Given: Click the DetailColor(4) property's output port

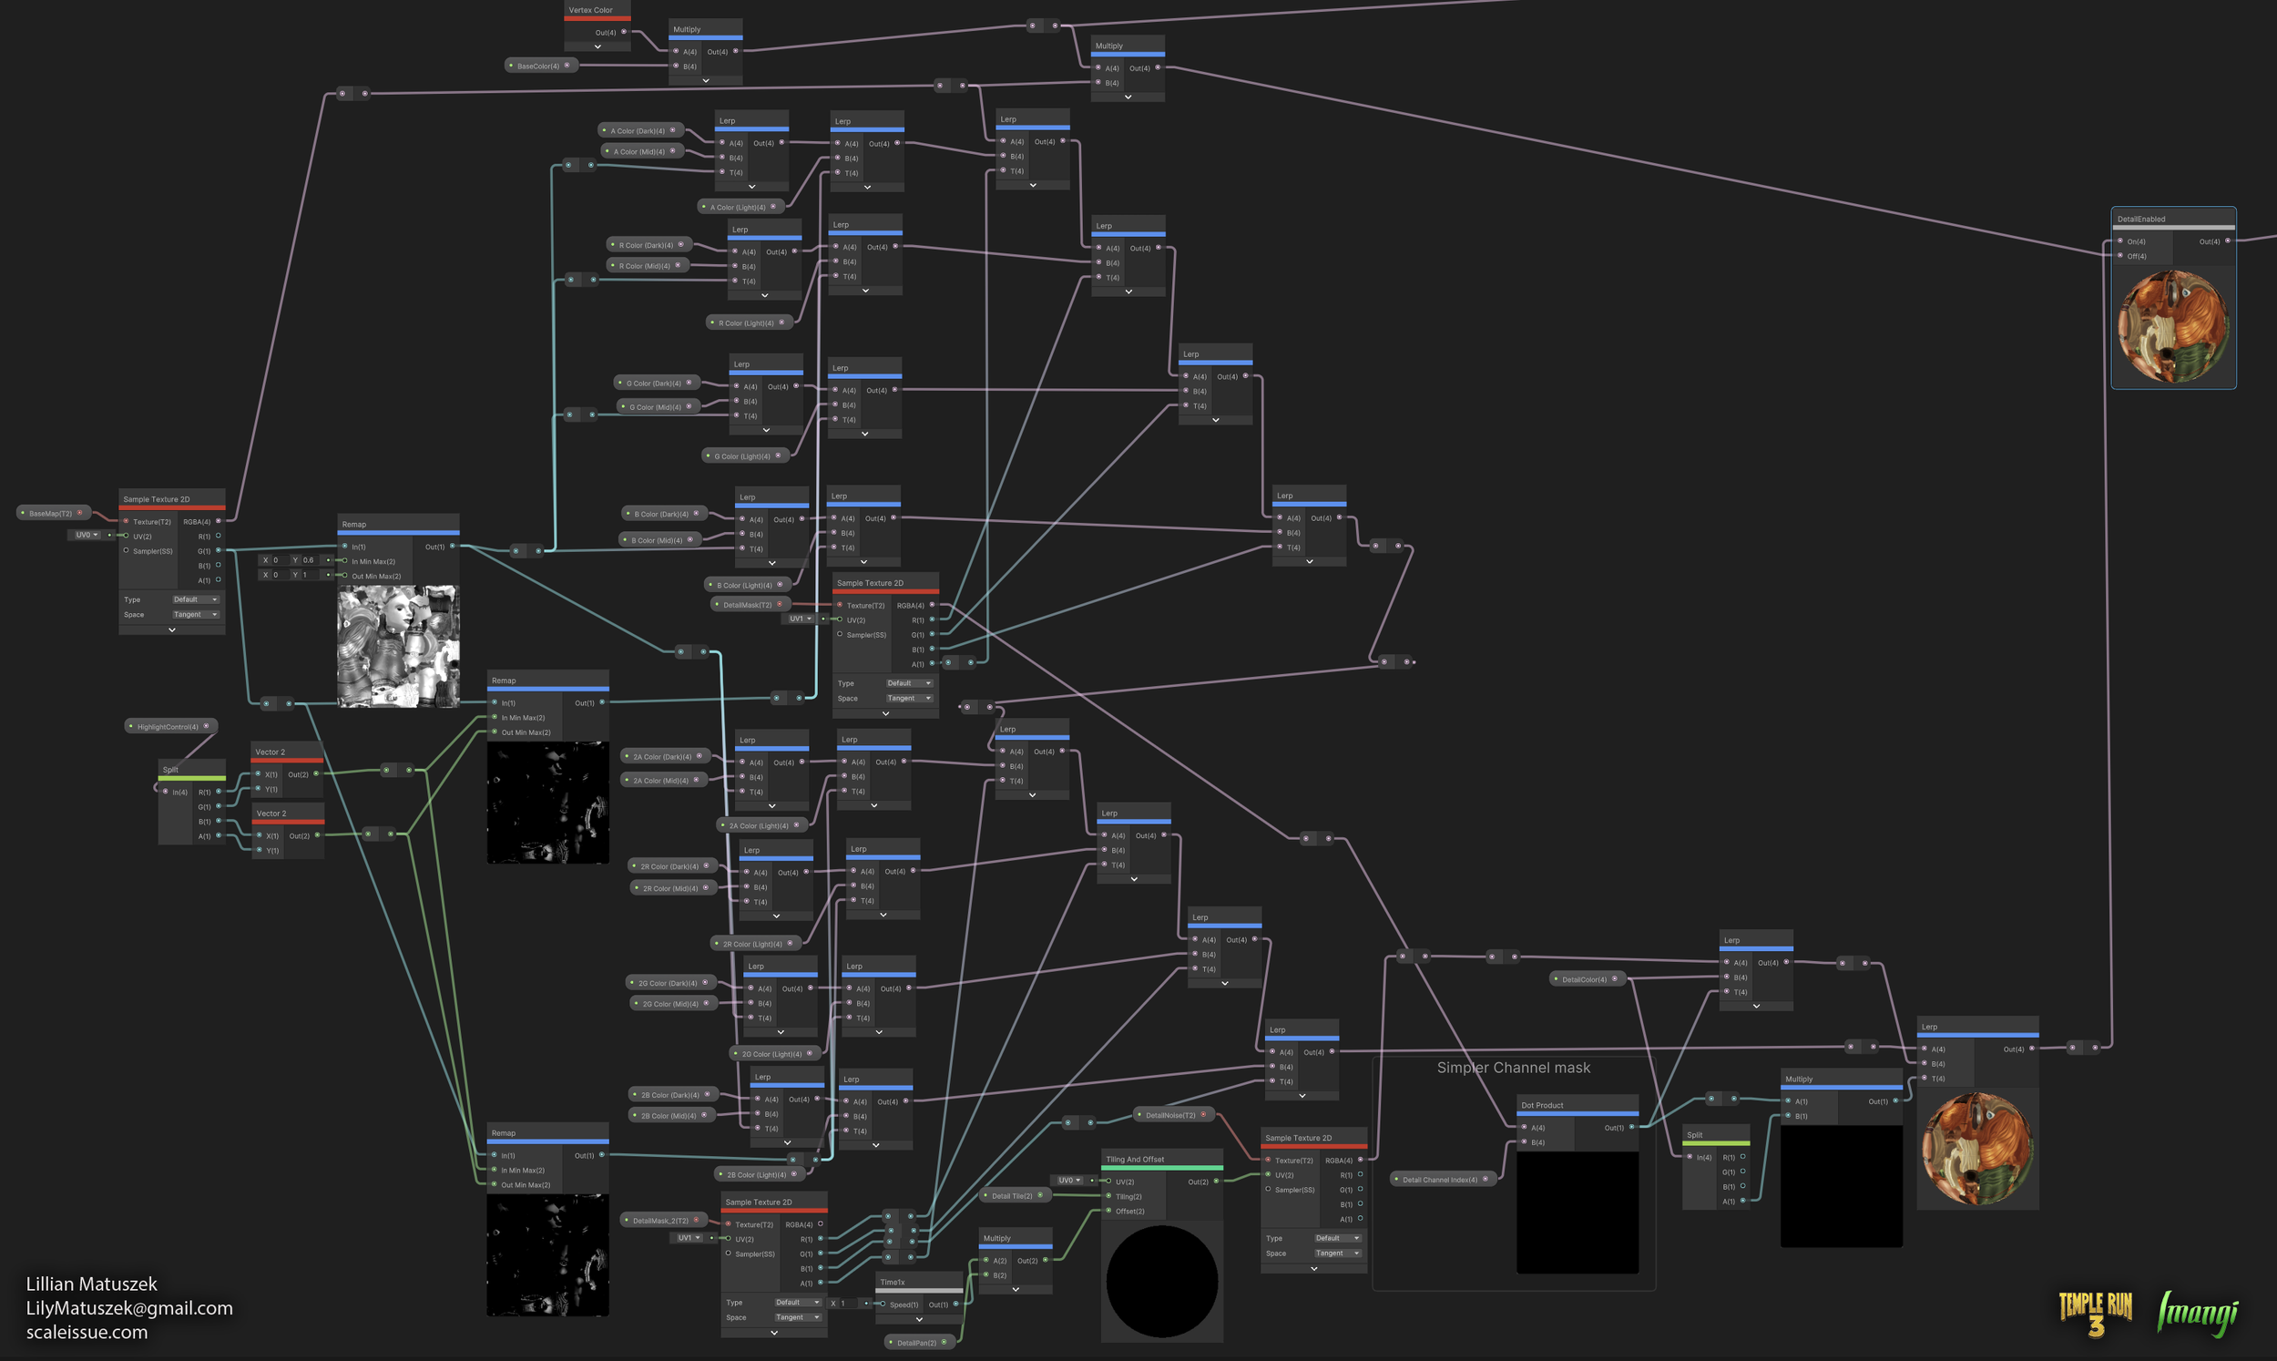Looking at the screenshot, I should [x=1615, y=978].
